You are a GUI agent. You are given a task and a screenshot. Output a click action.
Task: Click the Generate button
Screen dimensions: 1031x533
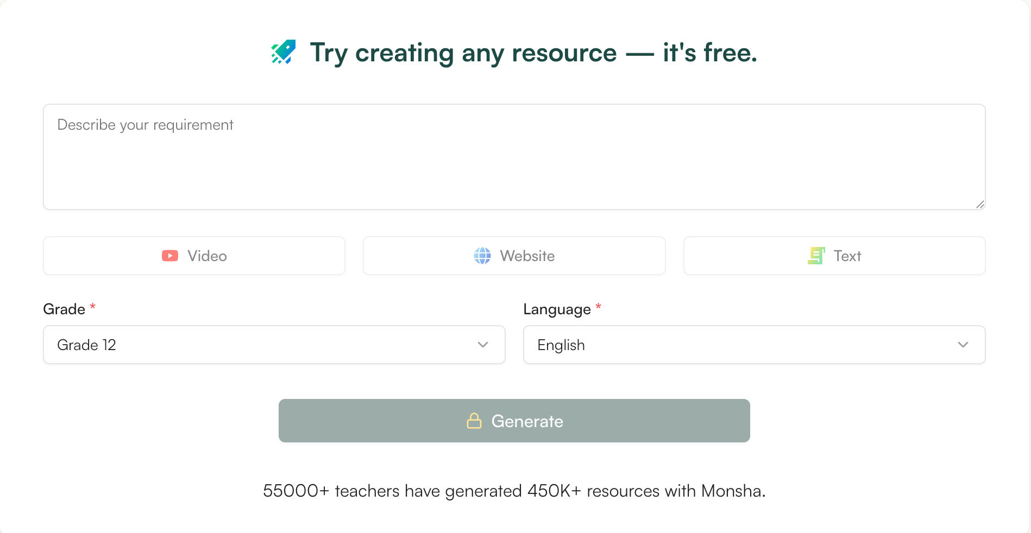tap(514, 421)
